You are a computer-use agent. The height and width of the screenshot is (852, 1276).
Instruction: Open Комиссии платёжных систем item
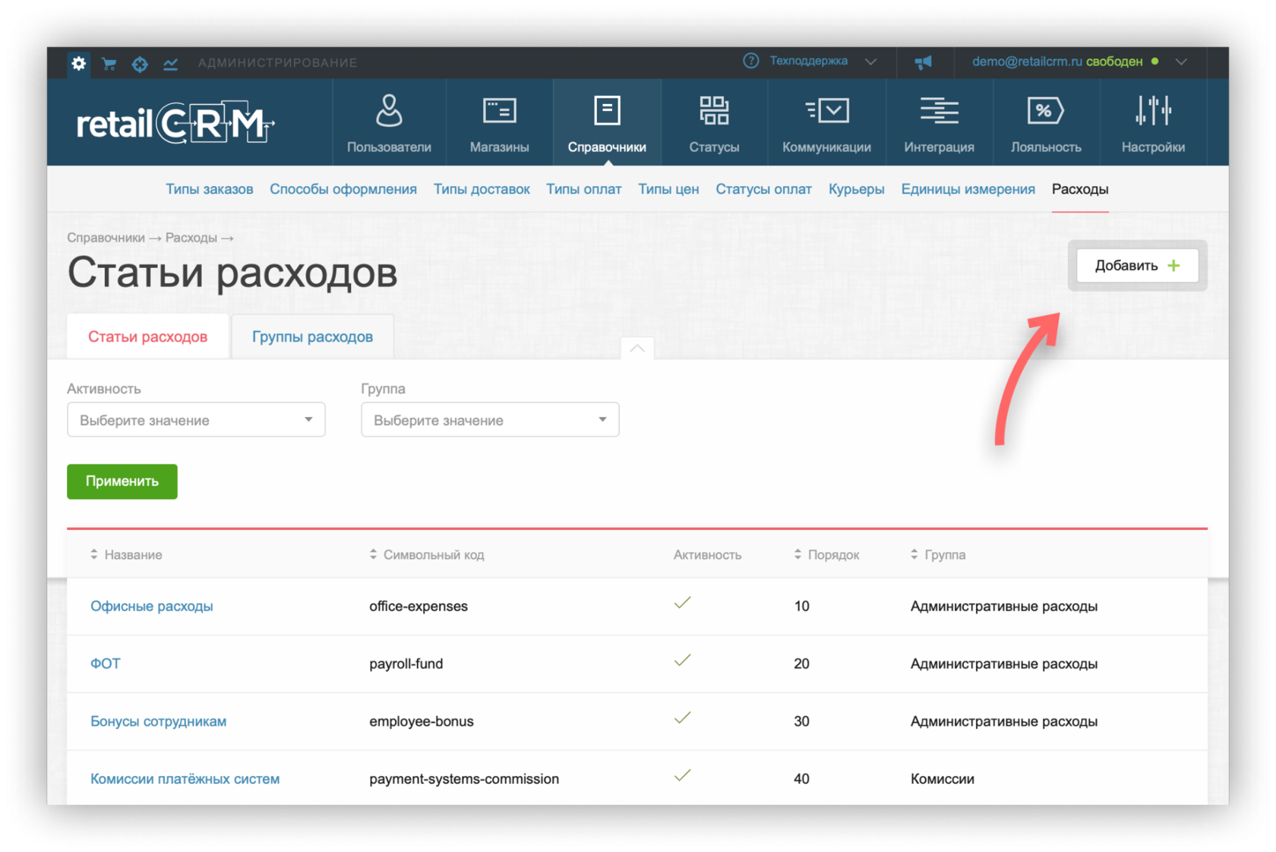coord(185,779)
